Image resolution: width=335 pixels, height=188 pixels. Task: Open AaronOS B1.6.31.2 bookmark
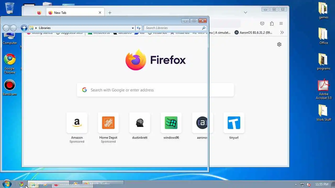click(254, 33)
